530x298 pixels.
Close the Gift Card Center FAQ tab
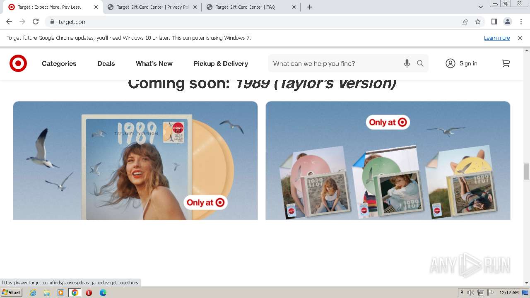[x=294, y=7]
